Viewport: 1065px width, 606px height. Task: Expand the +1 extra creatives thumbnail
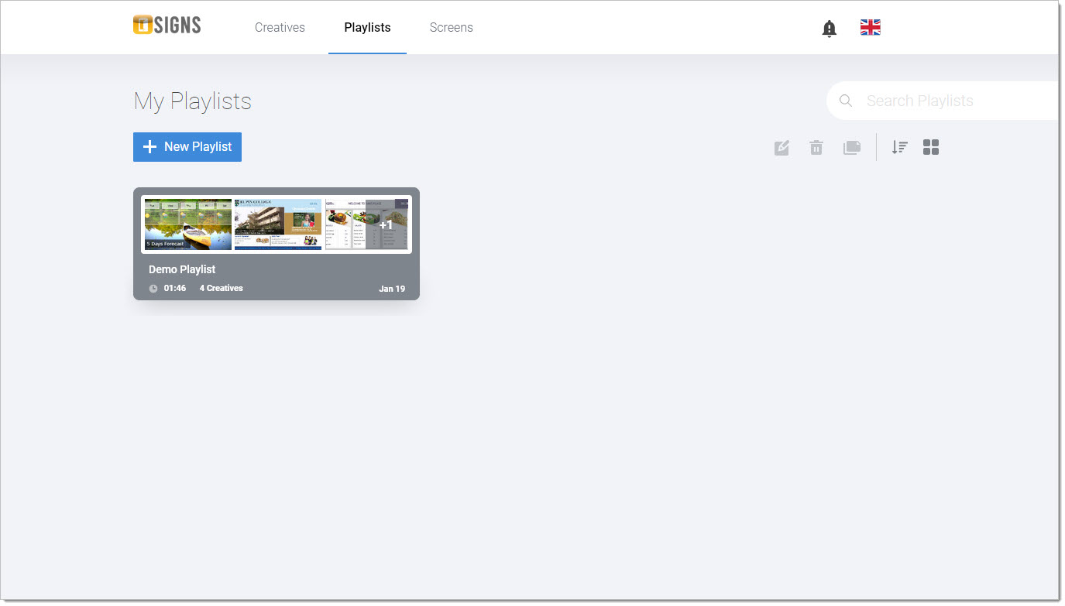367,224
